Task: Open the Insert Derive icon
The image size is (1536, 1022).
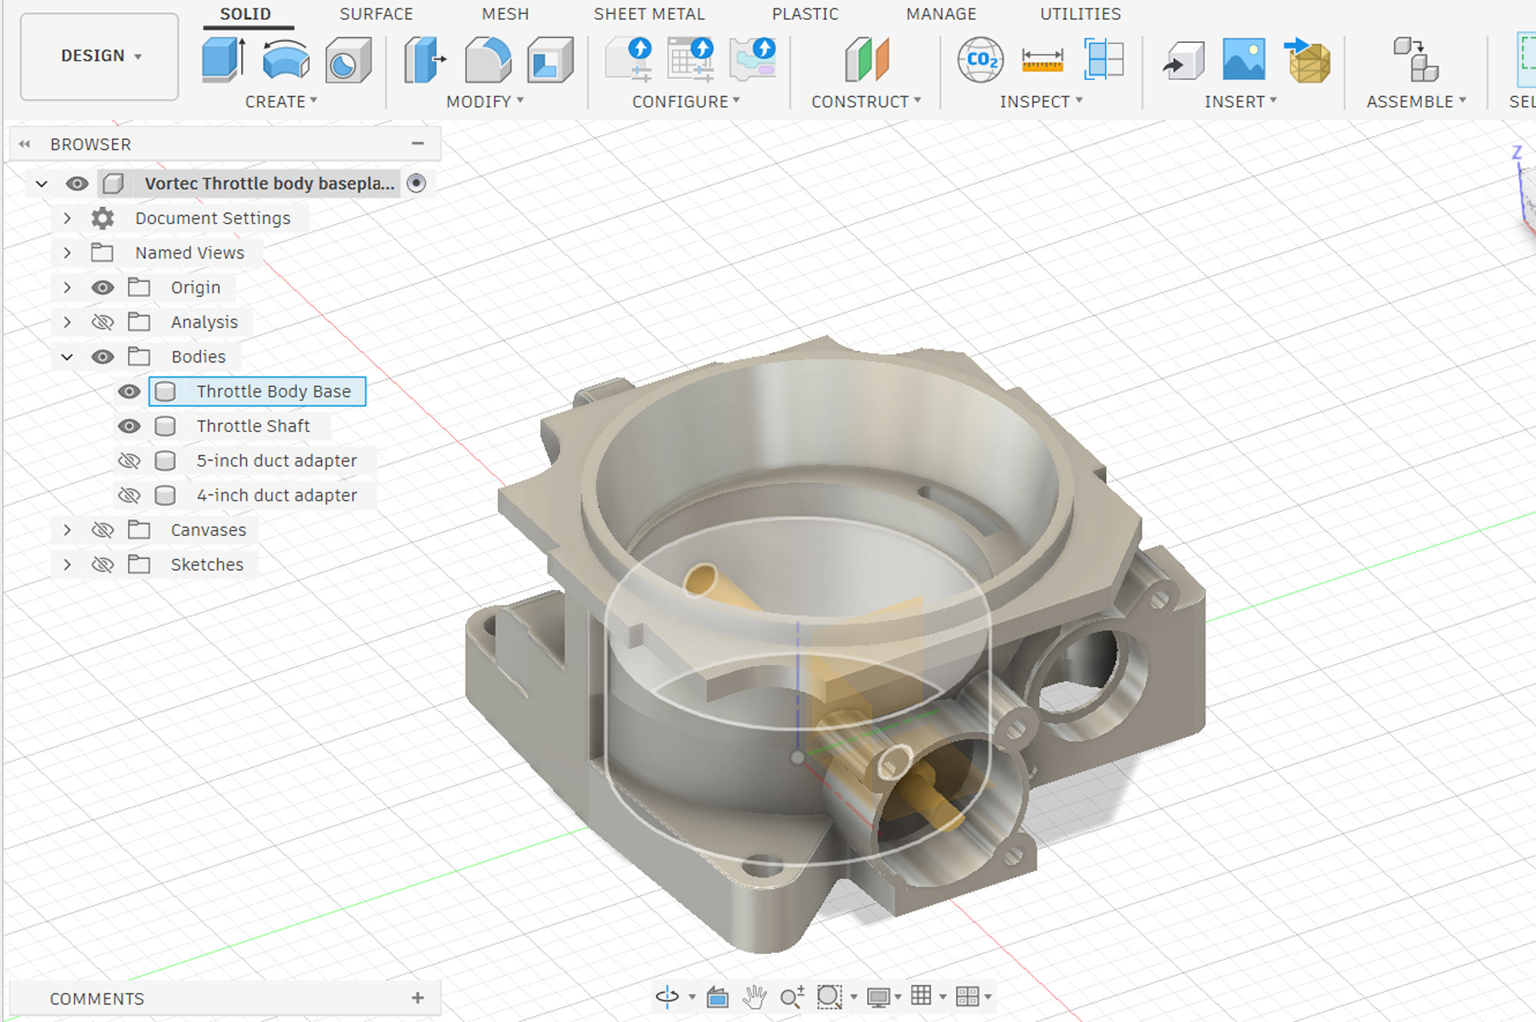Action: point(1183,61)
